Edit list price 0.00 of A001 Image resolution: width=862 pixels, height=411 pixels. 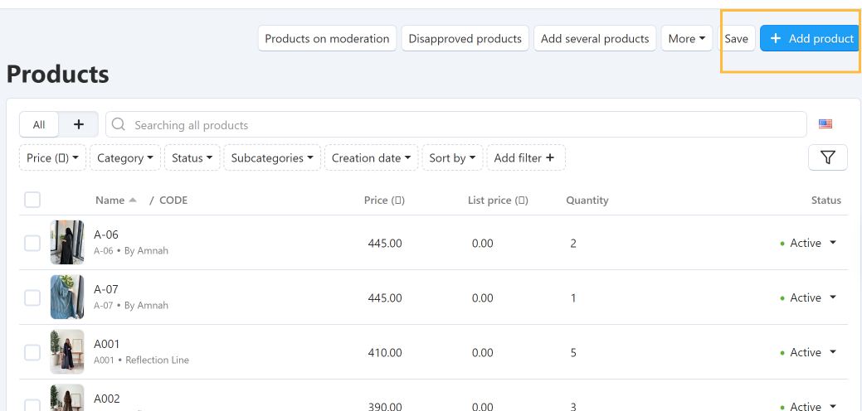(x=483, y=352)
